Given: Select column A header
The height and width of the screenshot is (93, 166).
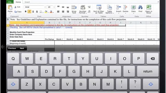Looking at the screenshot, I should (x=27, y=22).
